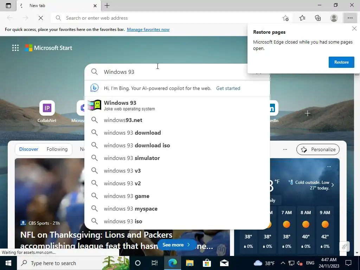The height and width of the screenshot is (270, 360).
Task: Click Get started for Bing copilot
Action: (x=228, y=88)
